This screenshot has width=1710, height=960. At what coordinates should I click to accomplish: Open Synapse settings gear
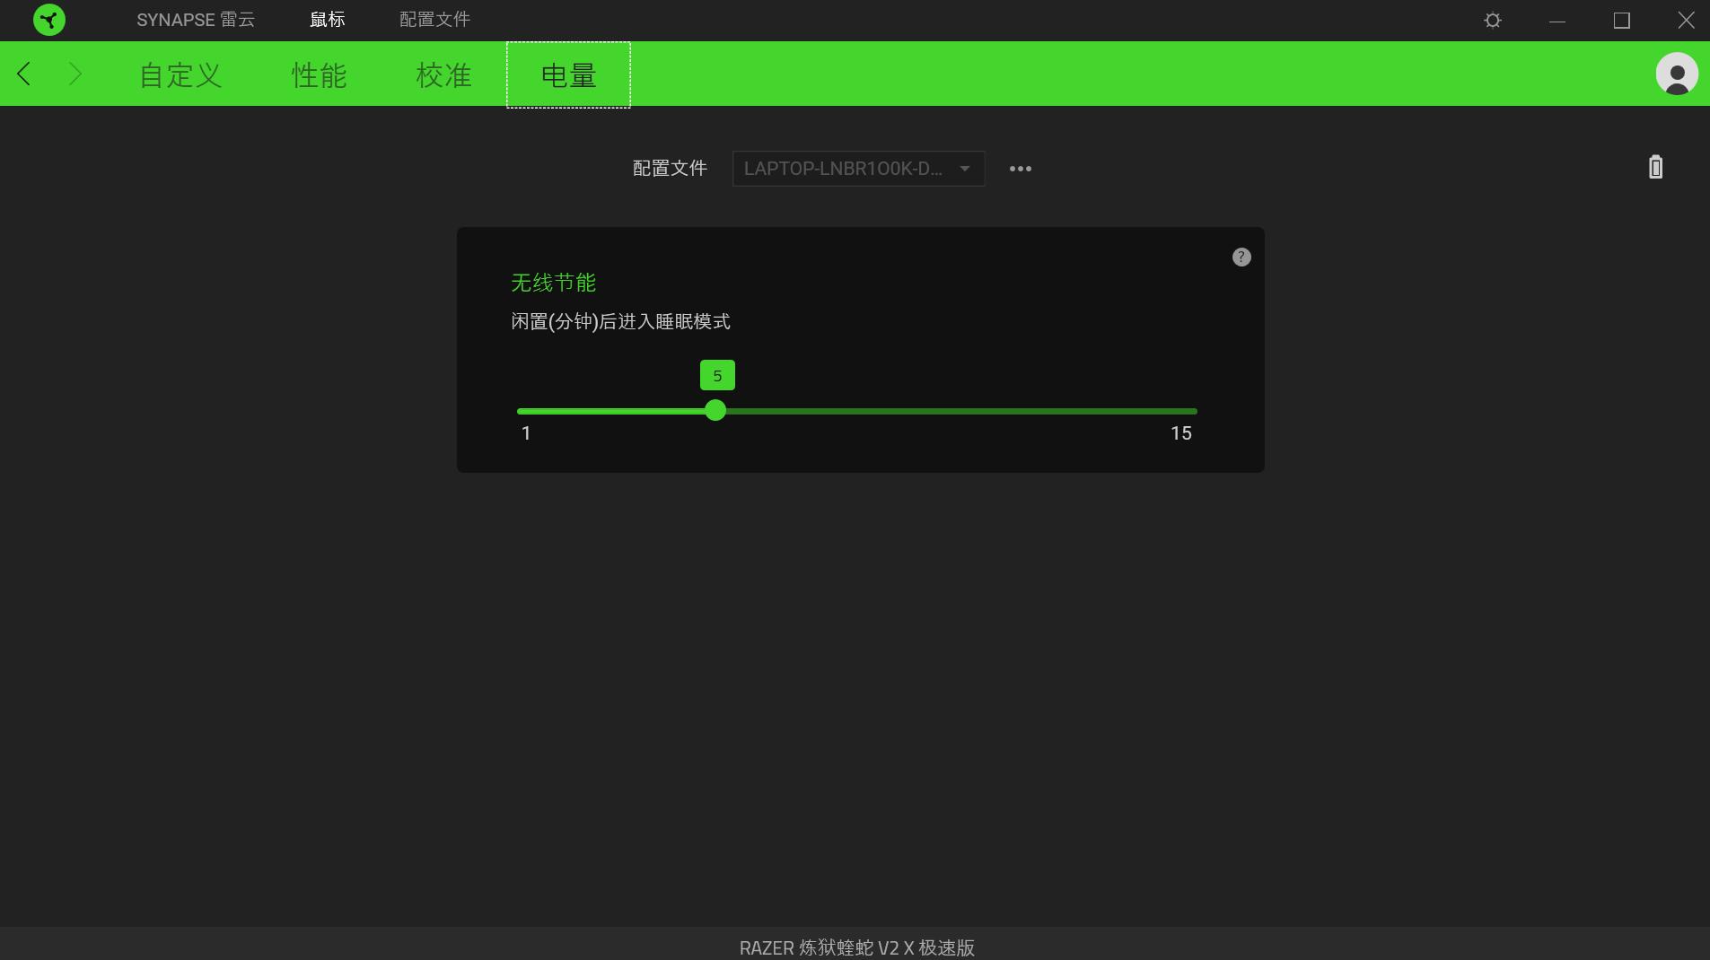(1492, 20)
